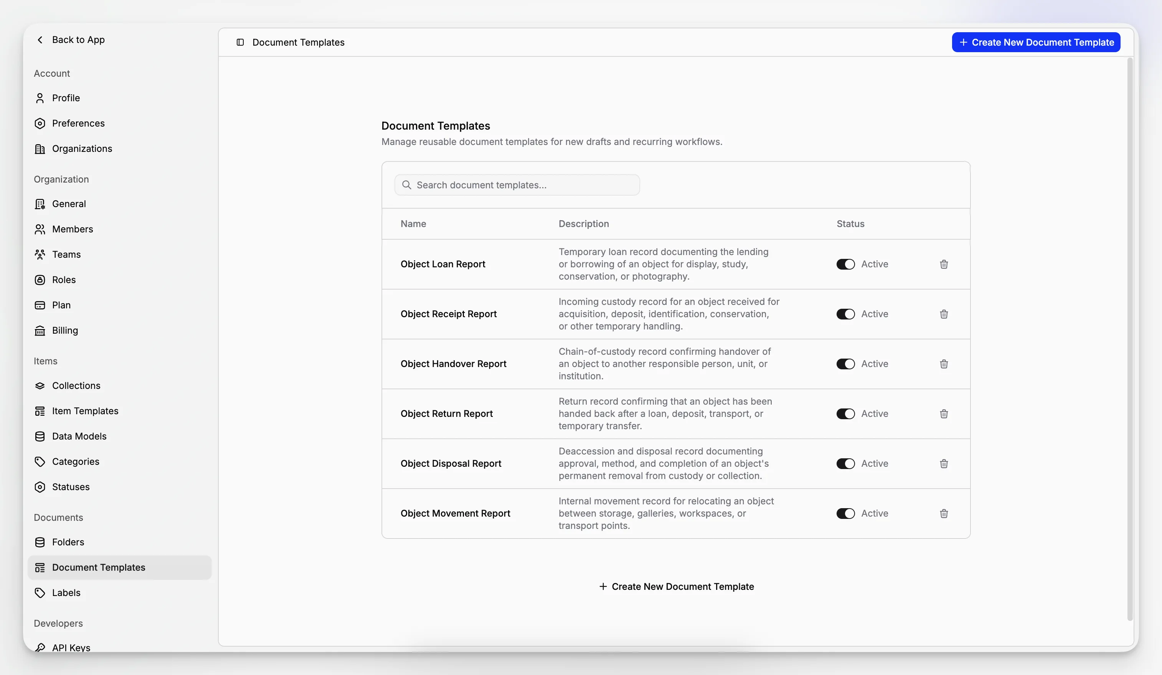
Task: Open Object Return Report template
Action: 446,414
